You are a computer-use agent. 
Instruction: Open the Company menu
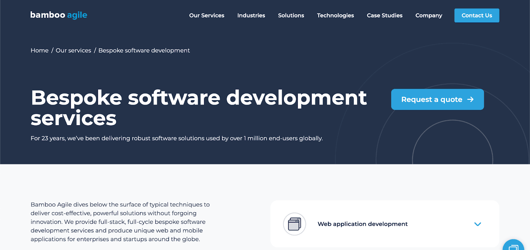coord(429,15)
